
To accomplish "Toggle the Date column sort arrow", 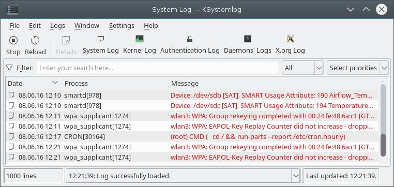I will tap(55, 83).
